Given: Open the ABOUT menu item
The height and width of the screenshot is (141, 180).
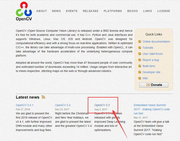Looking at the screenshot, I should tap(42, 11).
